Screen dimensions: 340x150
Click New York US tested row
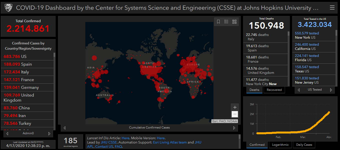[x=314, y=35]
